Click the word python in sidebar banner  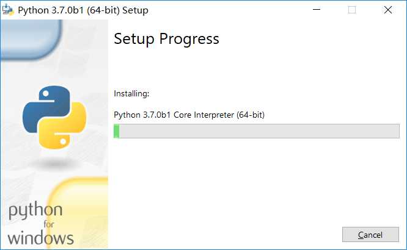(35, 210)
